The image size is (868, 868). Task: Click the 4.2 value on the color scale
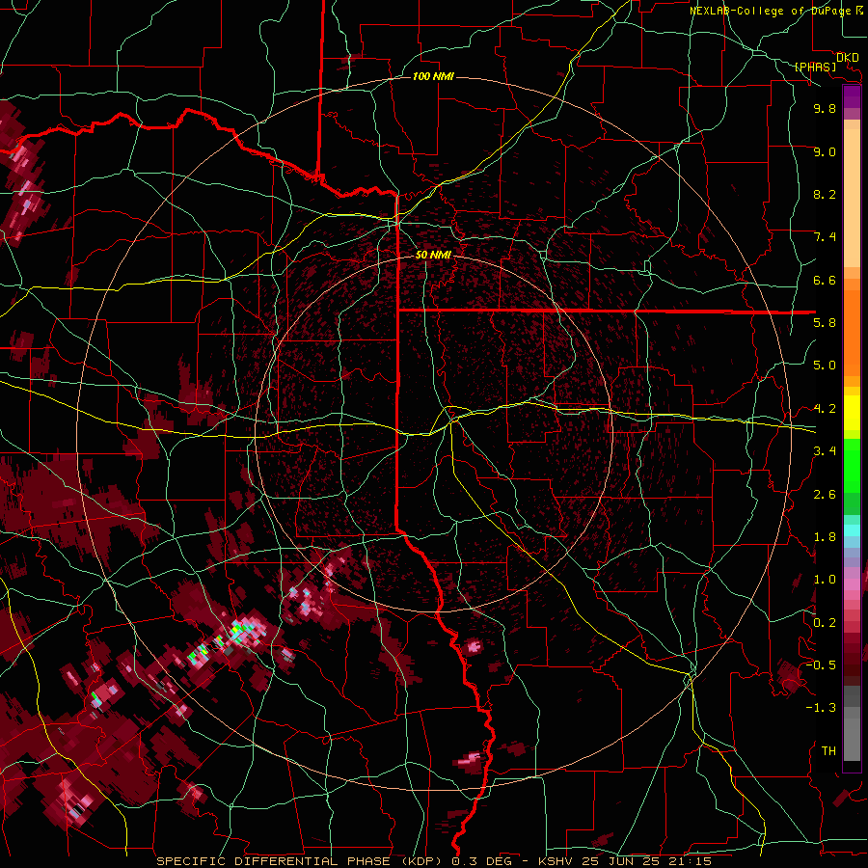(825, 409)
